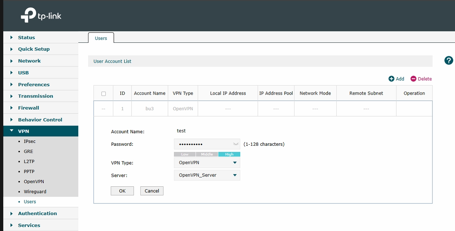455x231 pixels.
Task: Check the select-all checkbox in table header
Action: 103,94
